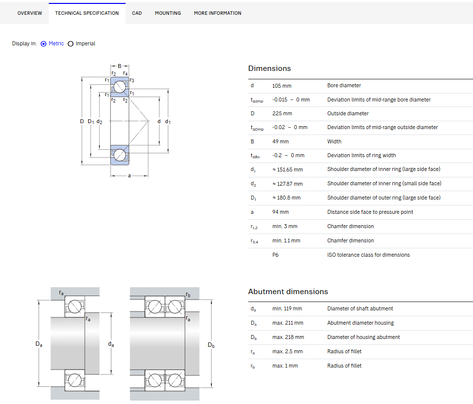
Task: Click the max. 211 mm value
Action: click(288, 323)
